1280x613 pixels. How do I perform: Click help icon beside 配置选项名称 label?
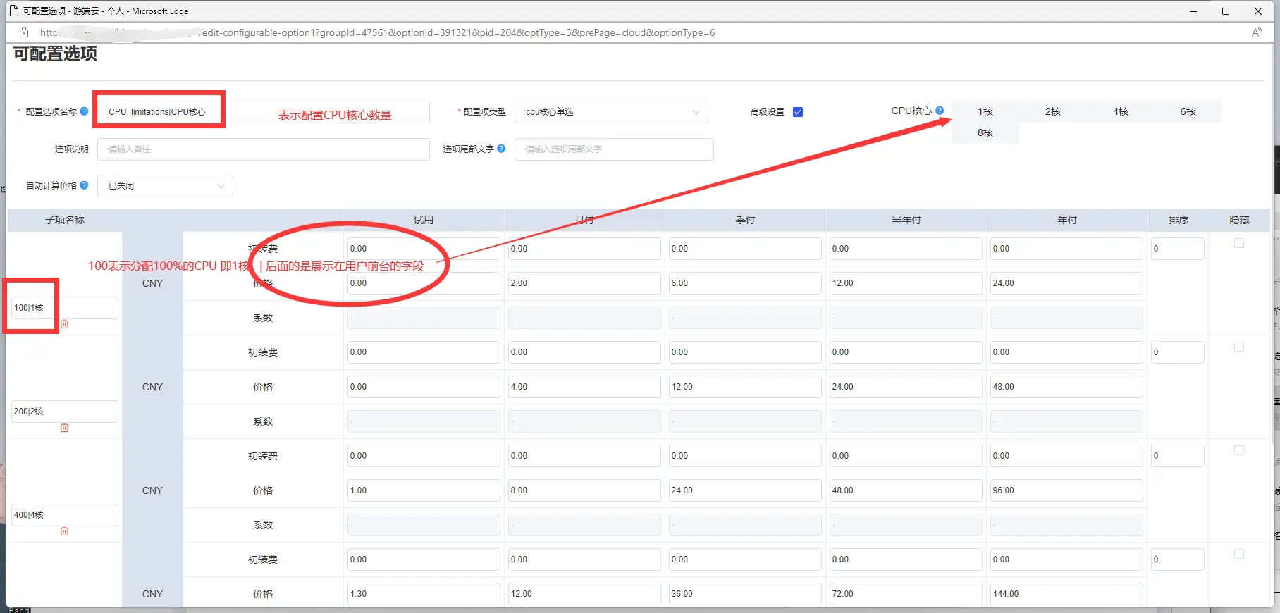tap(85, 111)
